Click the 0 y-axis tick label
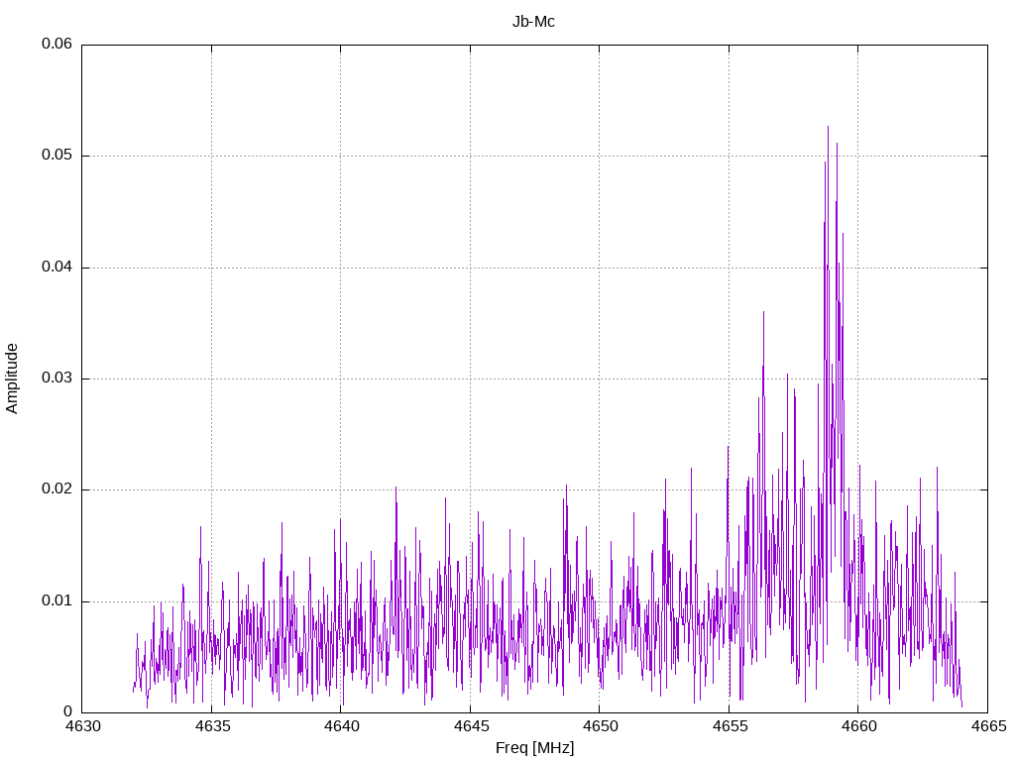This screenshot has height=761, width=1015. pos(68,711)
